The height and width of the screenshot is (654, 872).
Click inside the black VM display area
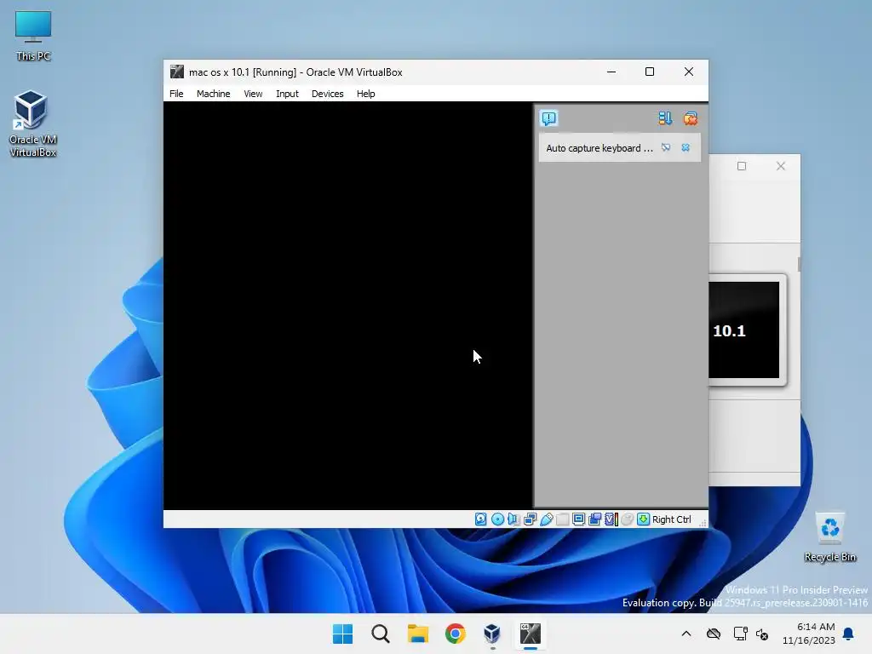coord(348,306)
